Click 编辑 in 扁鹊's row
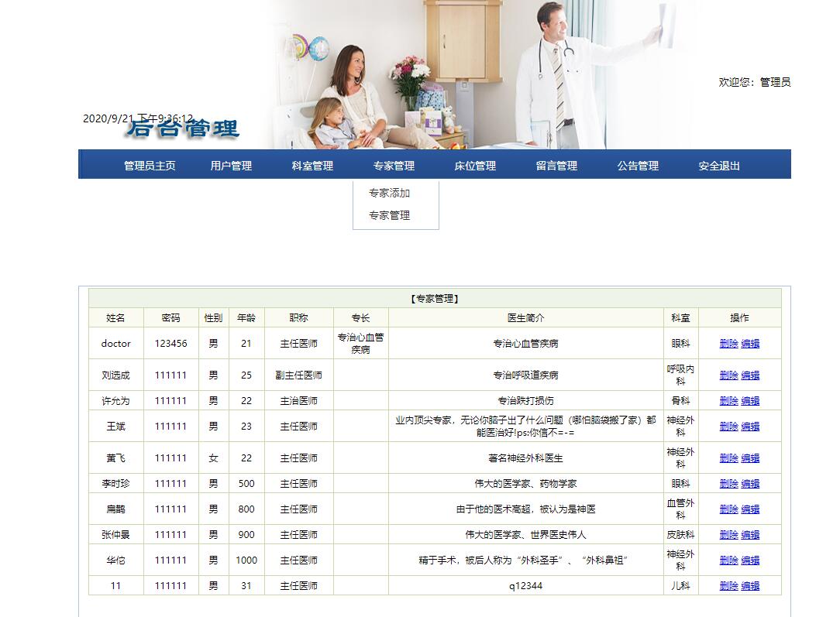Image resolution: width=840 pixels, height=617 pixels. pyautogui.click(x=749, y=509)
